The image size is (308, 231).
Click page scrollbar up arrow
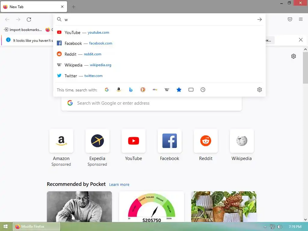pyautogui.click(x=305, y=50)
